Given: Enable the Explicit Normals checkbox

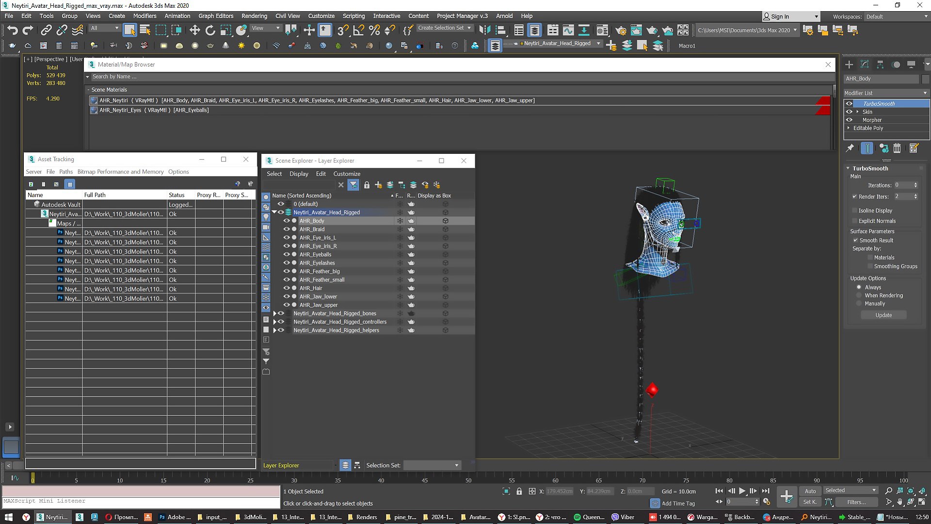Looking at the screenshot, I should pos(854,221).
